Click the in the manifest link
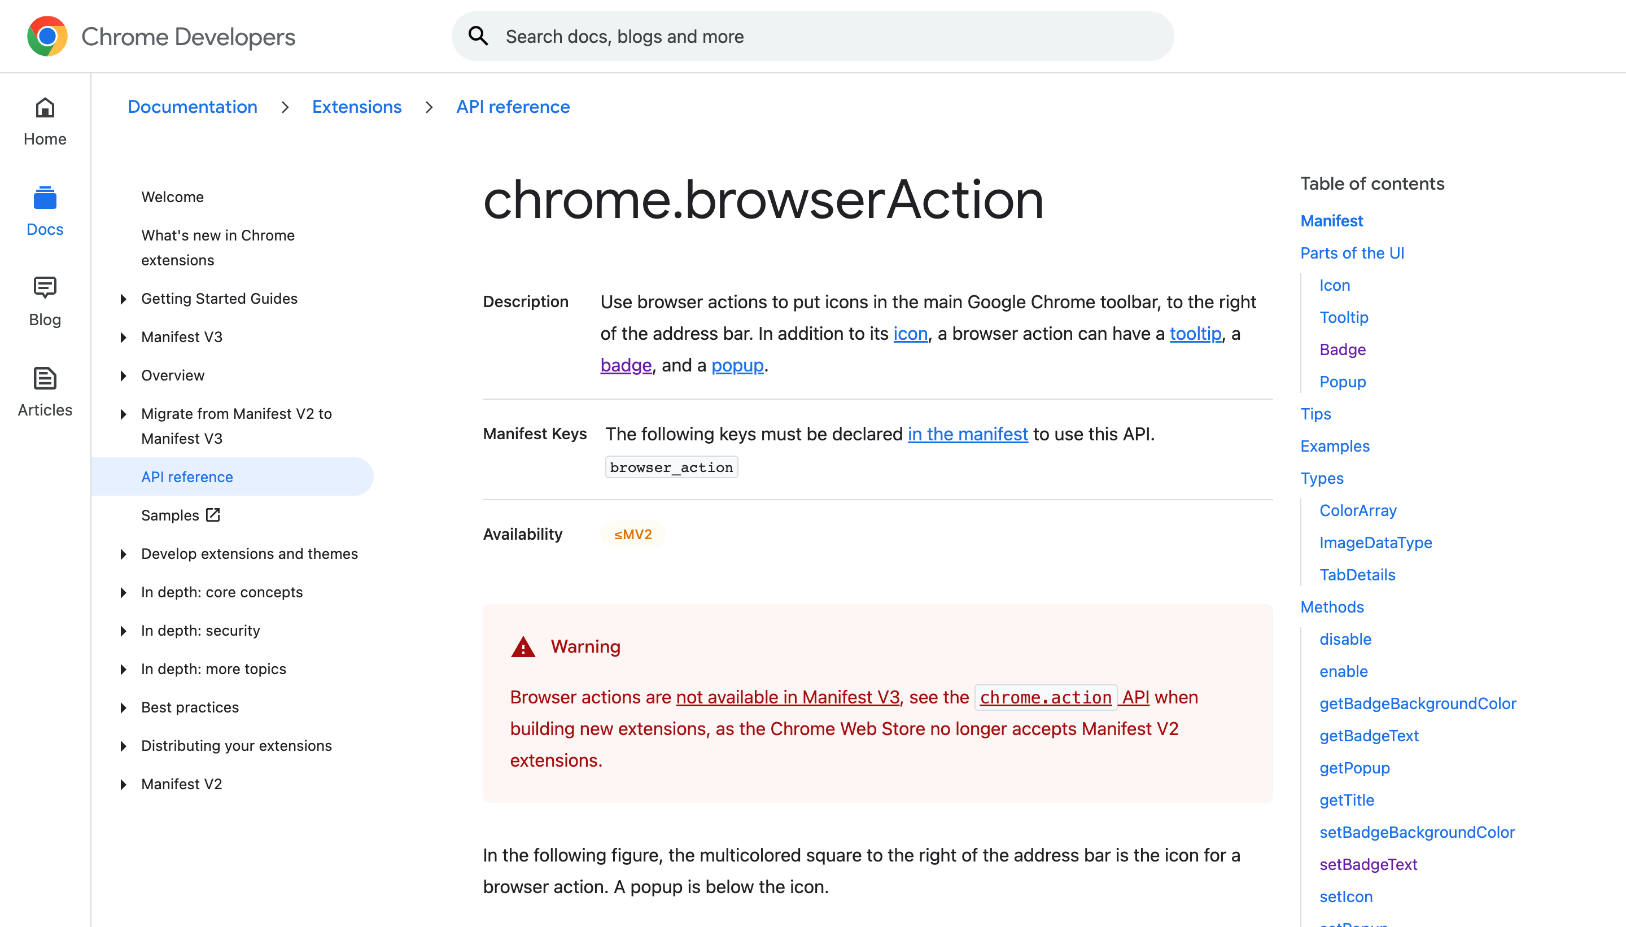Image resolution: width=1626 pixels, height=927 pixels. tap(967, 434)
